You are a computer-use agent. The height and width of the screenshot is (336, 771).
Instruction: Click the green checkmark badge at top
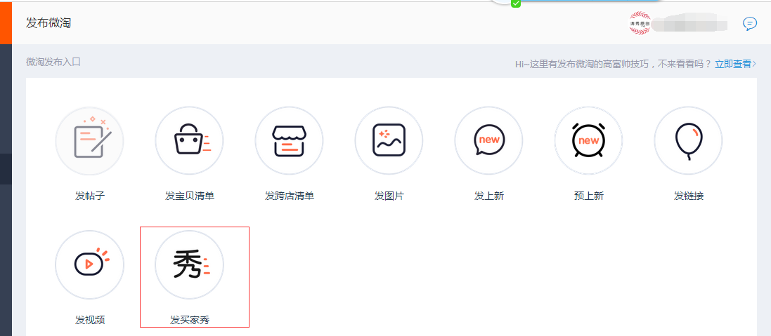(516, 4)
